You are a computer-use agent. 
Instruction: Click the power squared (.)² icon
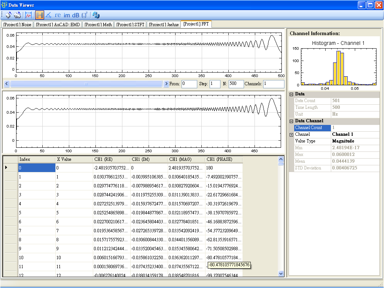click(85, 15)
